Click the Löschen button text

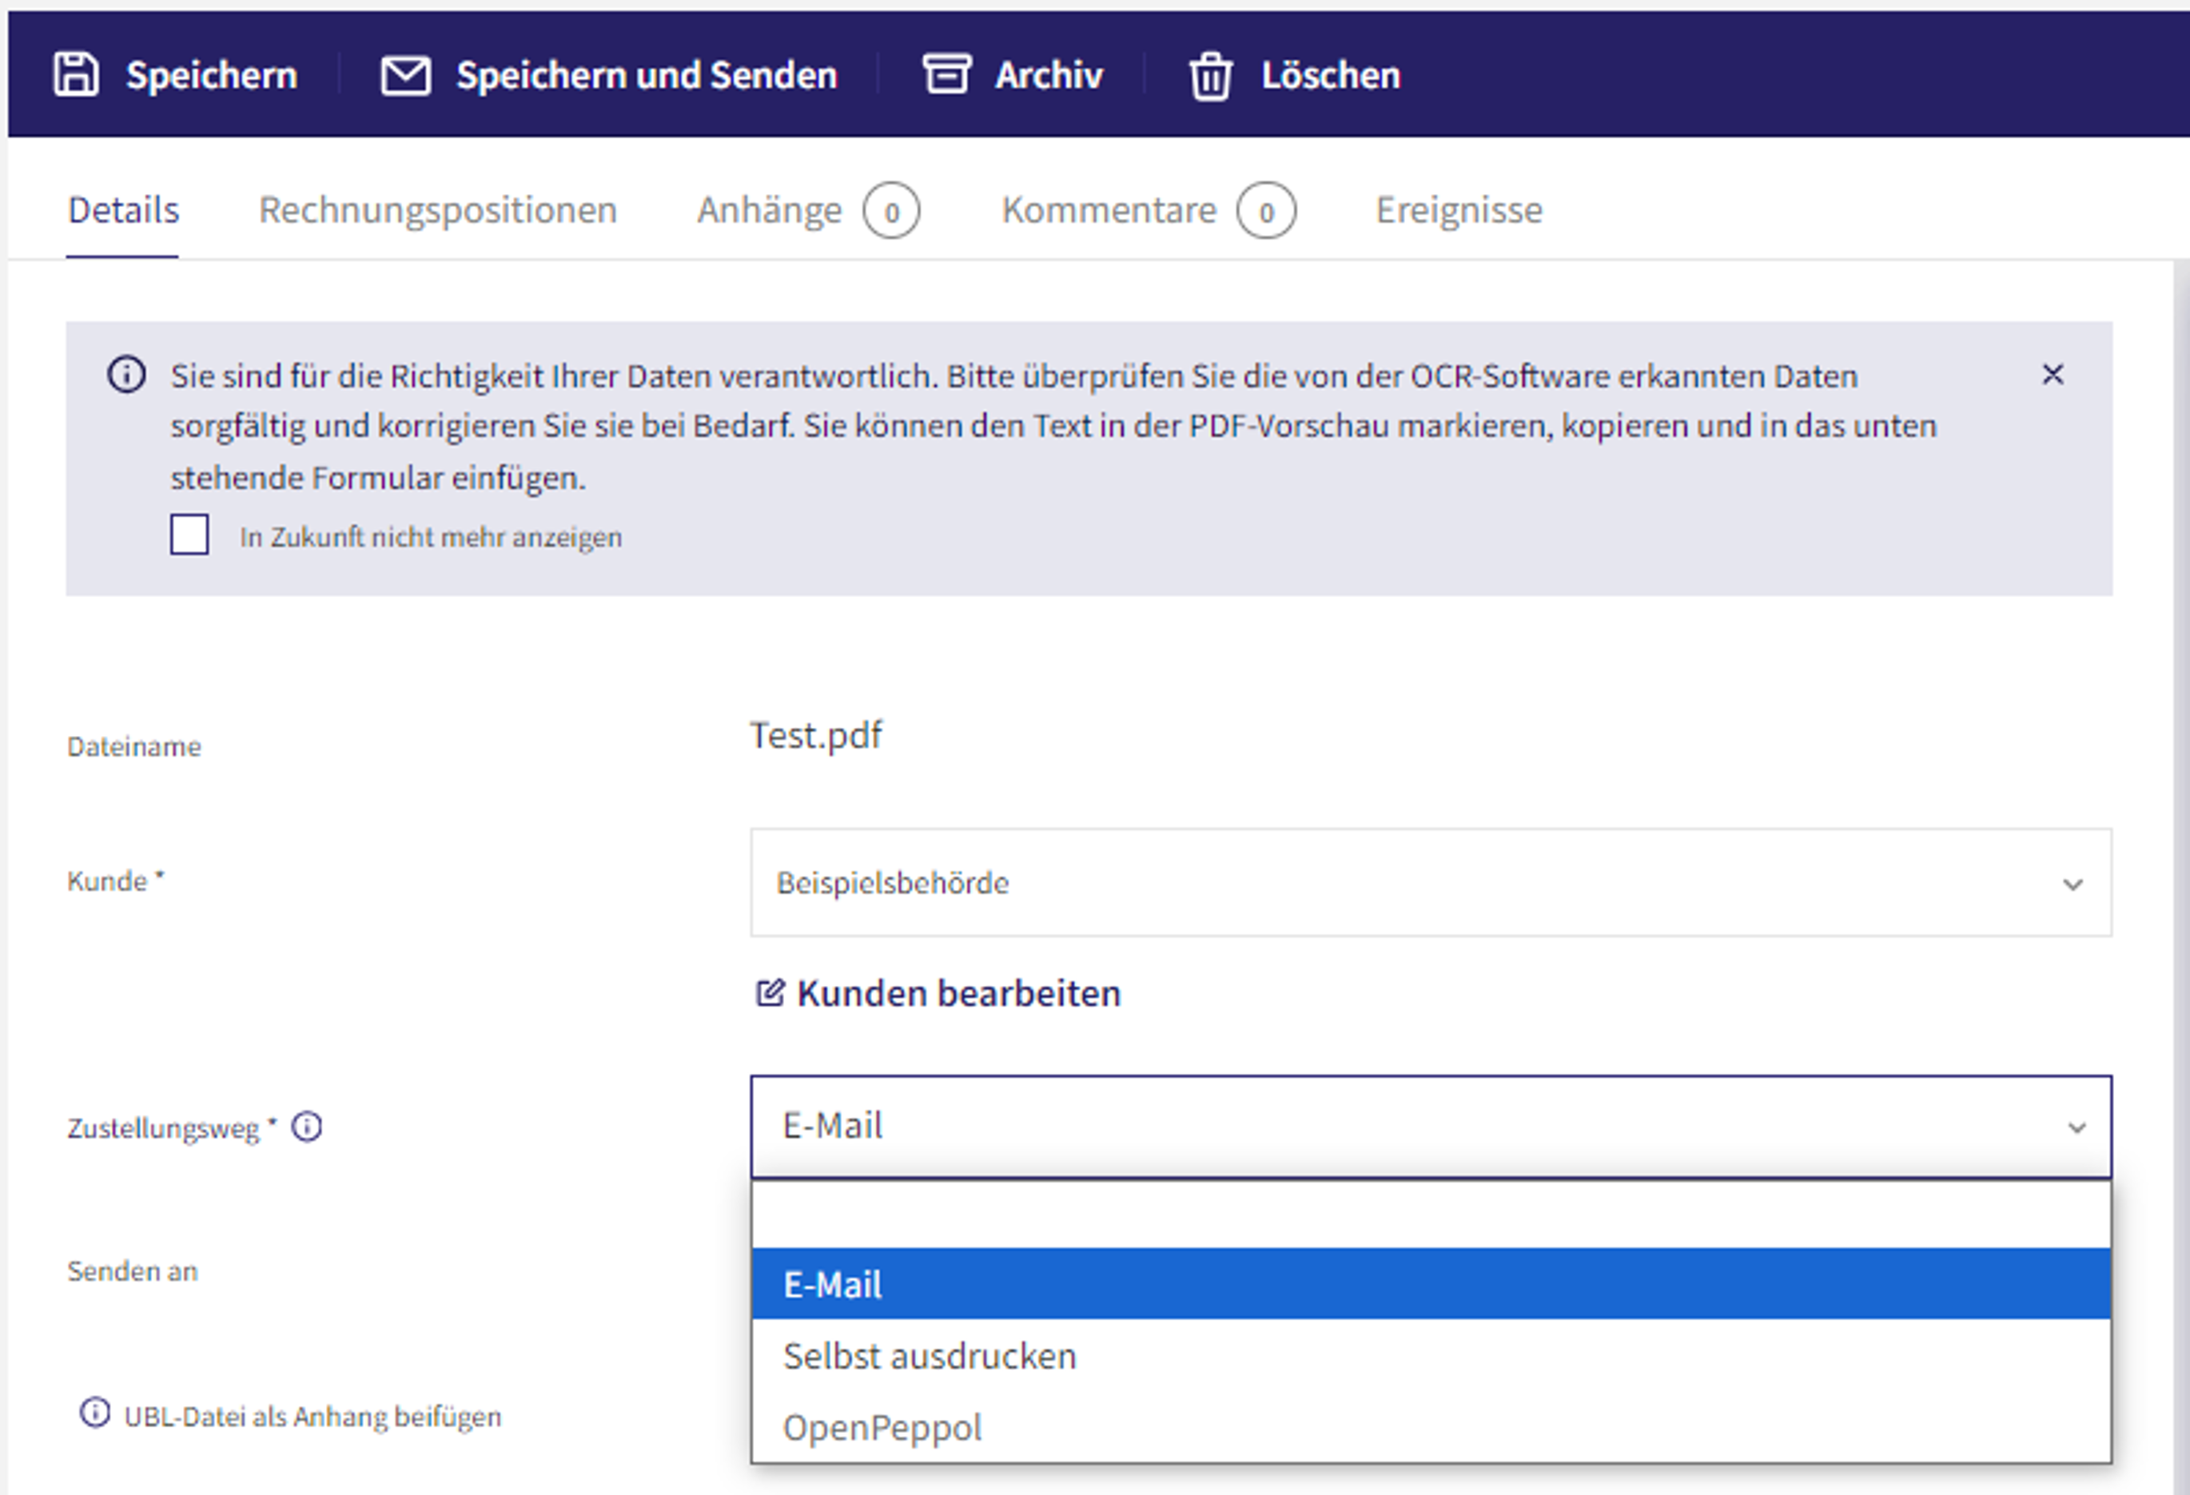(1331, 75)
